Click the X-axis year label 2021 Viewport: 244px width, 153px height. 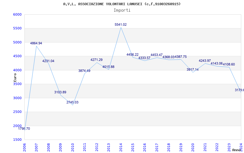[205, 147]
